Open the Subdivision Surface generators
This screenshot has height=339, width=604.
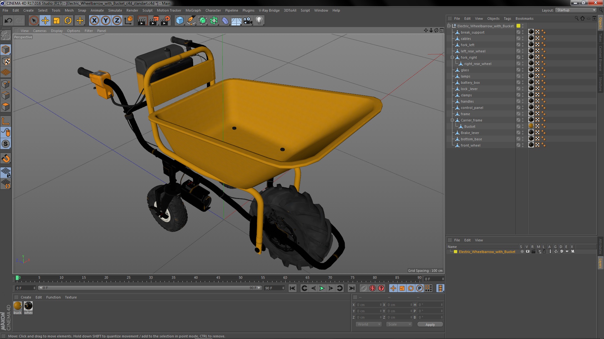coord(203,21)
